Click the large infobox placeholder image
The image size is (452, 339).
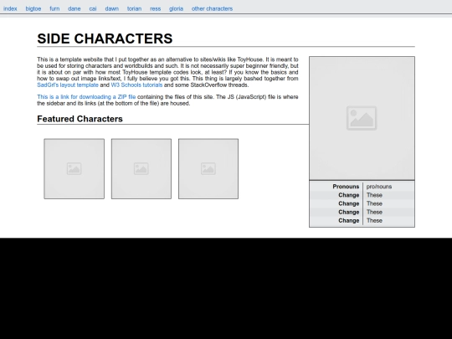tap(362, 118)
